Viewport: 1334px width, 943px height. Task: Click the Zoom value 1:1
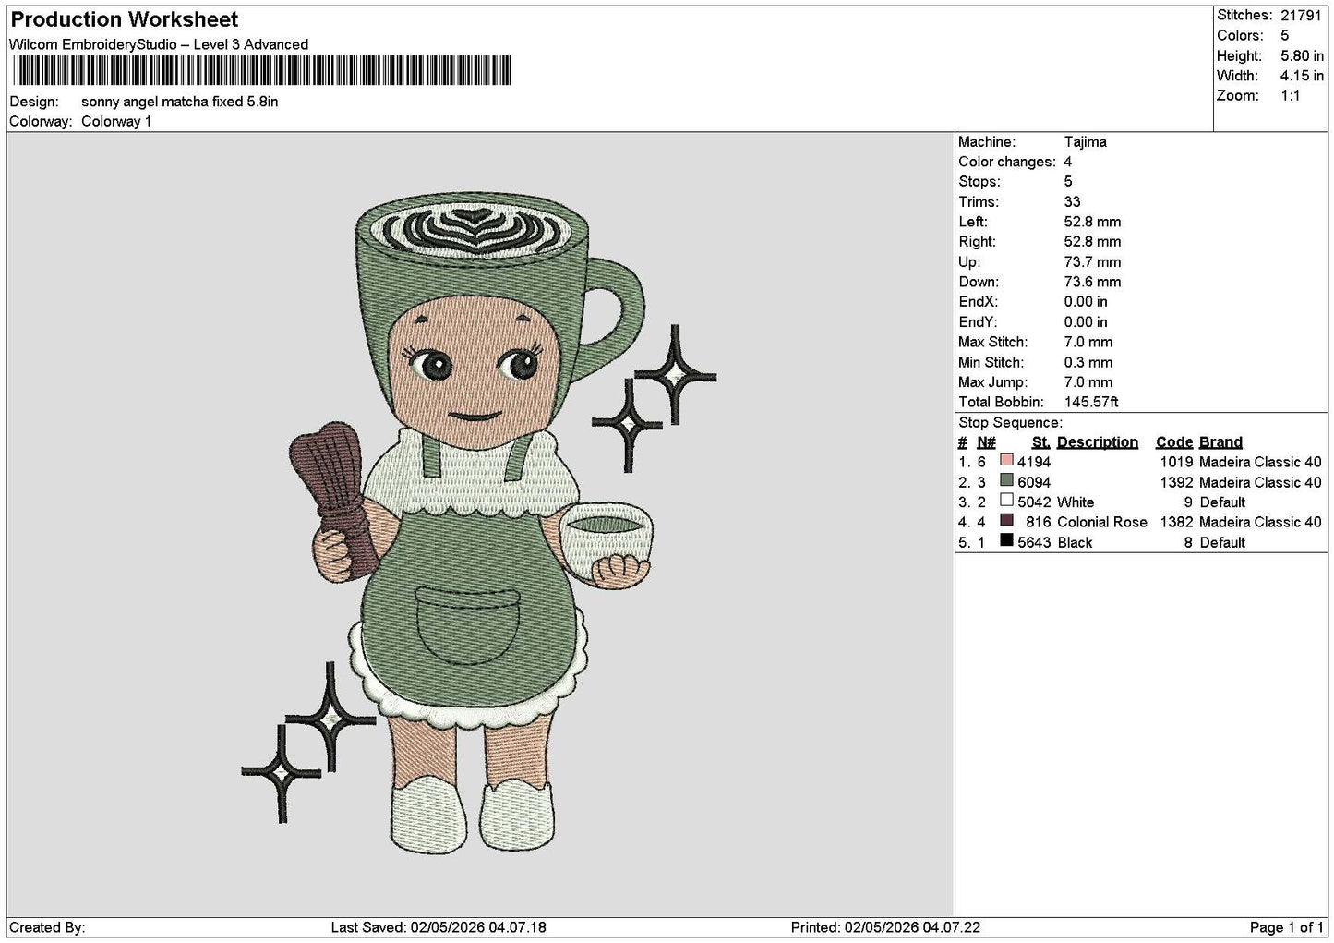1291,96
